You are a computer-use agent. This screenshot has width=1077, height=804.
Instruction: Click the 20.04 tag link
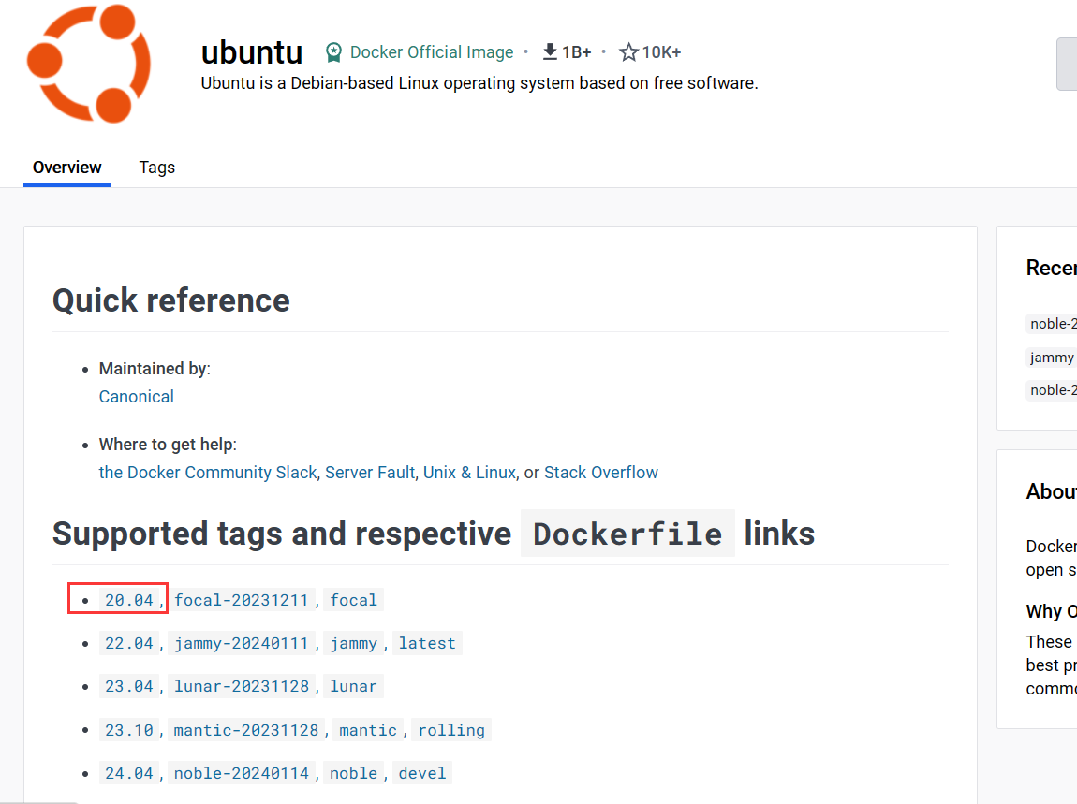(129, 600)
